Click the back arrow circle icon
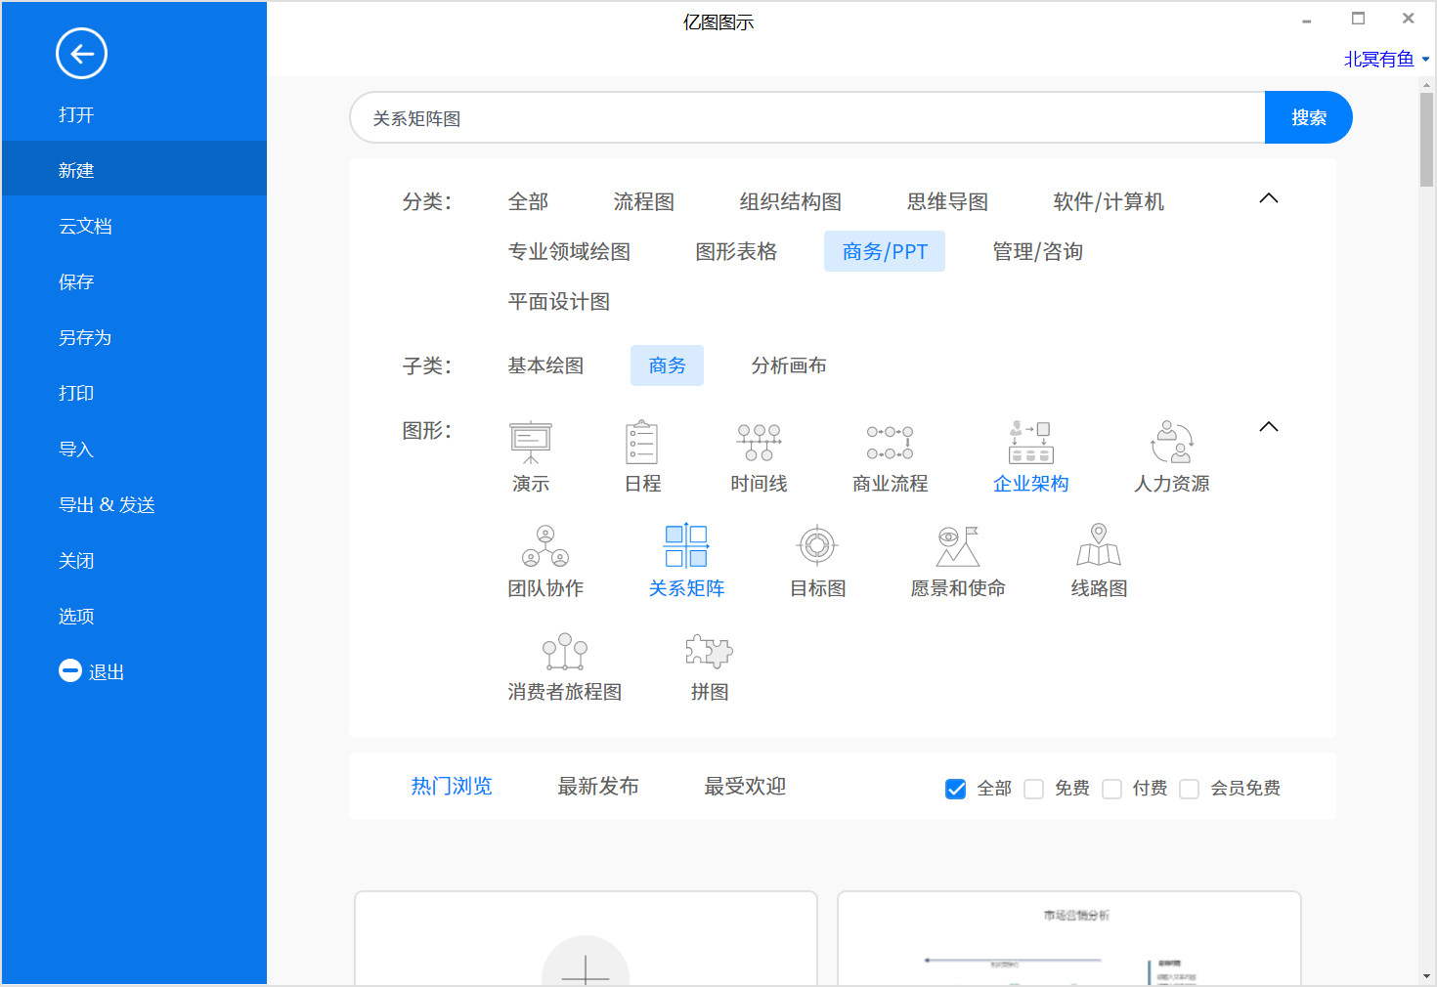Viewport: 1437px width, 987px height. pos(81,54)
